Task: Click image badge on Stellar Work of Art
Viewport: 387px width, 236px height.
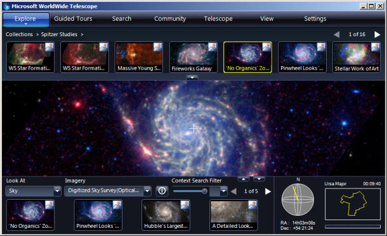Action: tap(375, 47)
